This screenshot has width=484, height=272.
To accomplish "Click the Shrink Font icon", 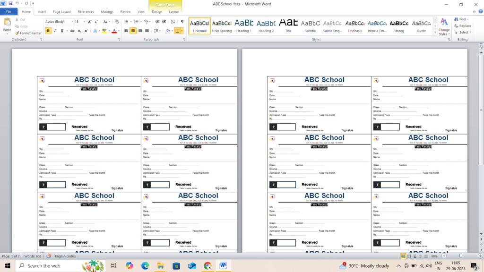I will [96, 22].
